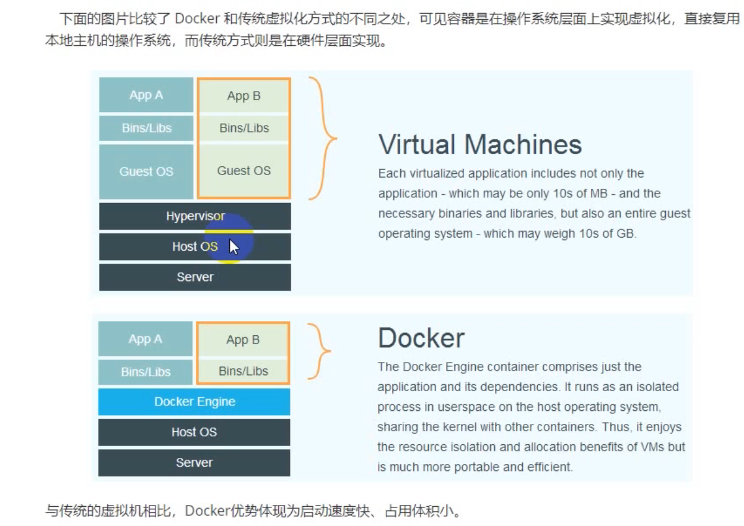The height and width of the screenshot is (526, 744).
Task: Click Chinese line starting '下面的图片比较了 Docker'
Action: (400, 19)
